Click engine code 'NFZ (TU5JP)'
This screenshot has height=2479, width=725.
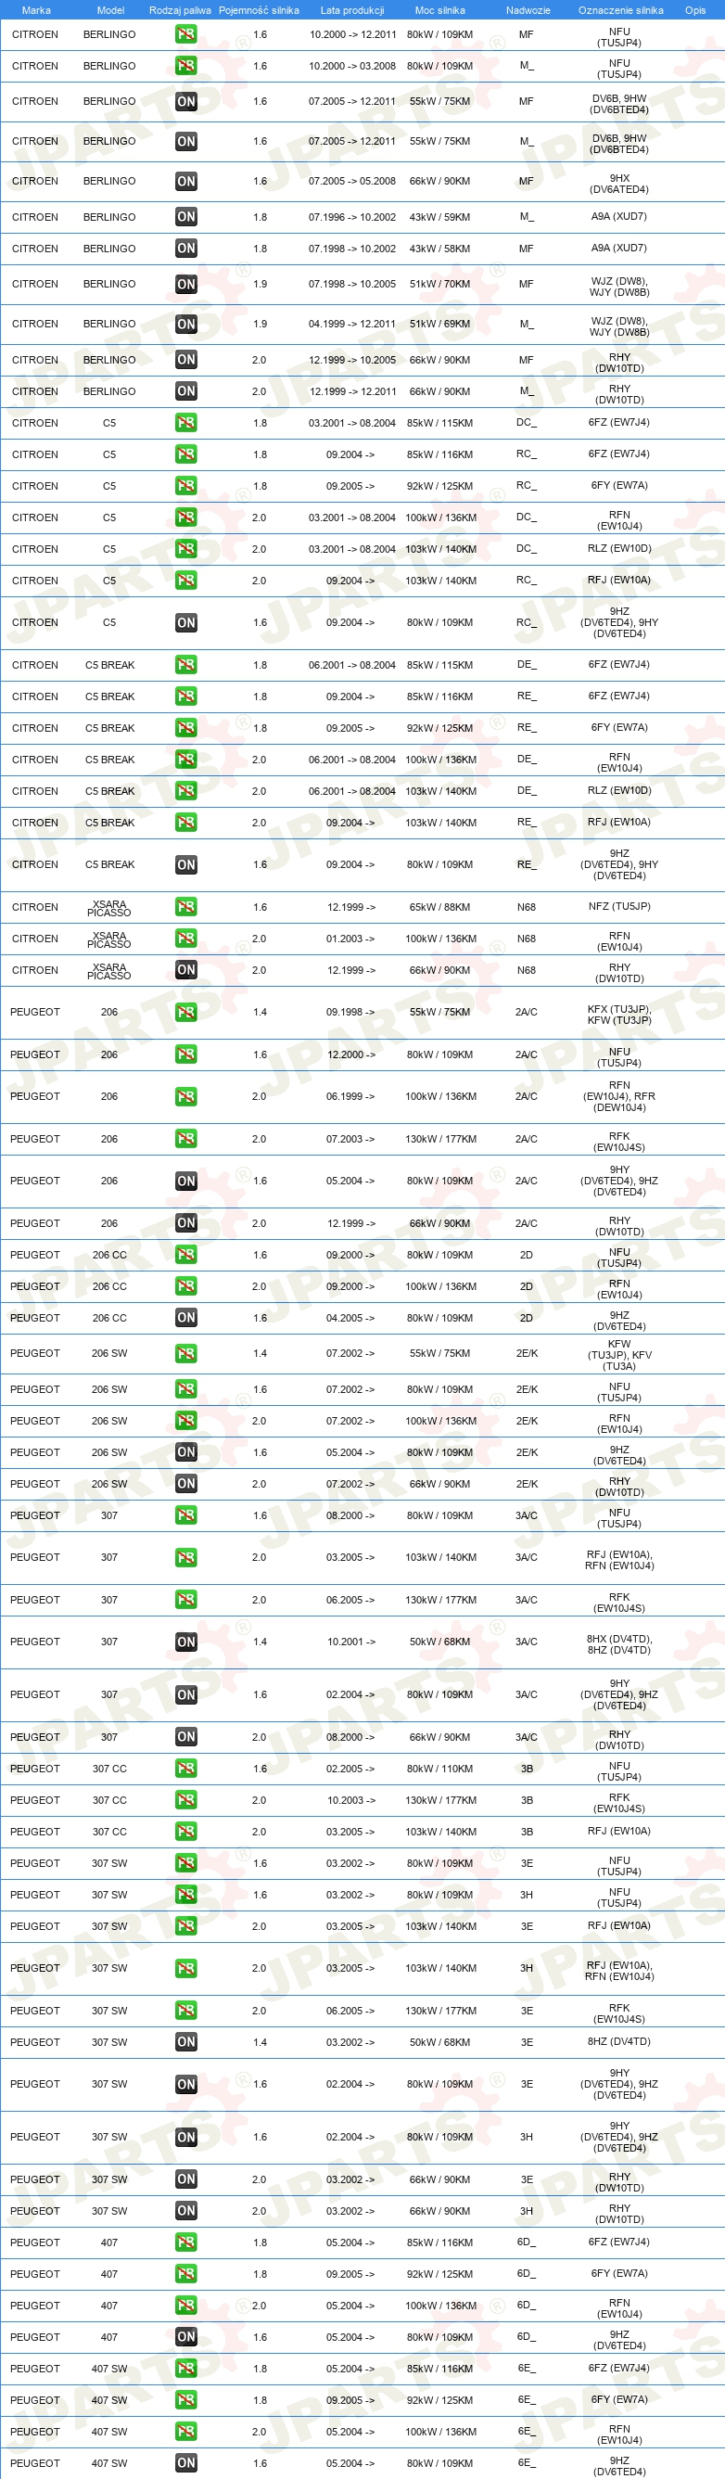(x=619, y=906)
